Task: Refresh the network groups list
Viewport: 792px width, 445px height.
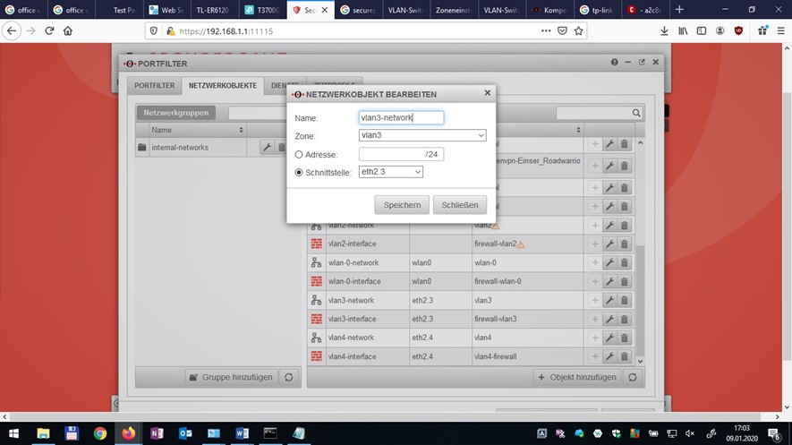Action: (289, 377)
